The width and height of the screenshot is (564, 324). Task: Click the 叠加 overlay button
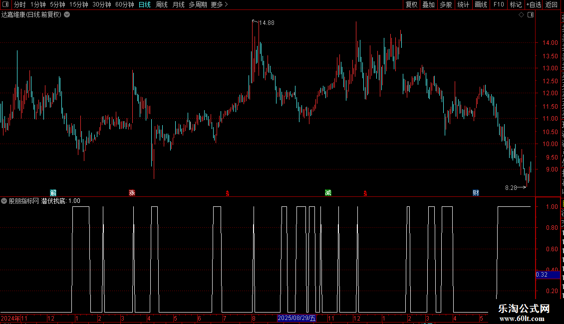[x=428, y=4]
